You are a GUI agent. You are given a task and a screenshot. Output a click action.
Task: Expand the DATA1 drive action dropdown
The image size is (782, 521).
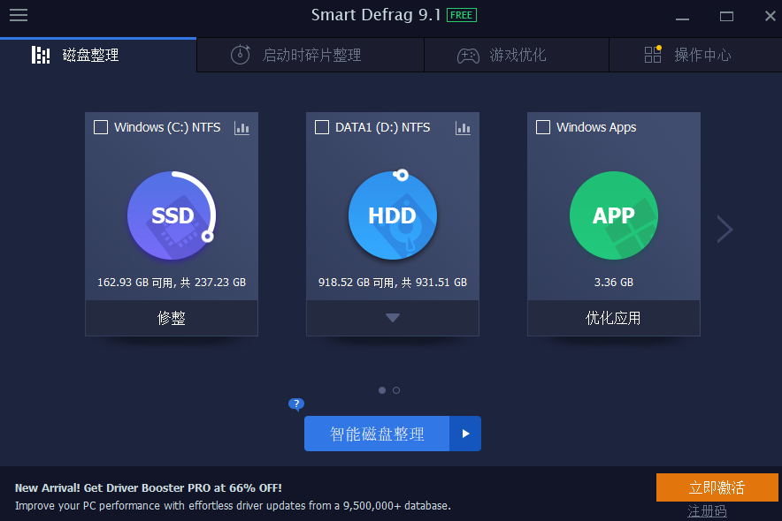[392, 318]
